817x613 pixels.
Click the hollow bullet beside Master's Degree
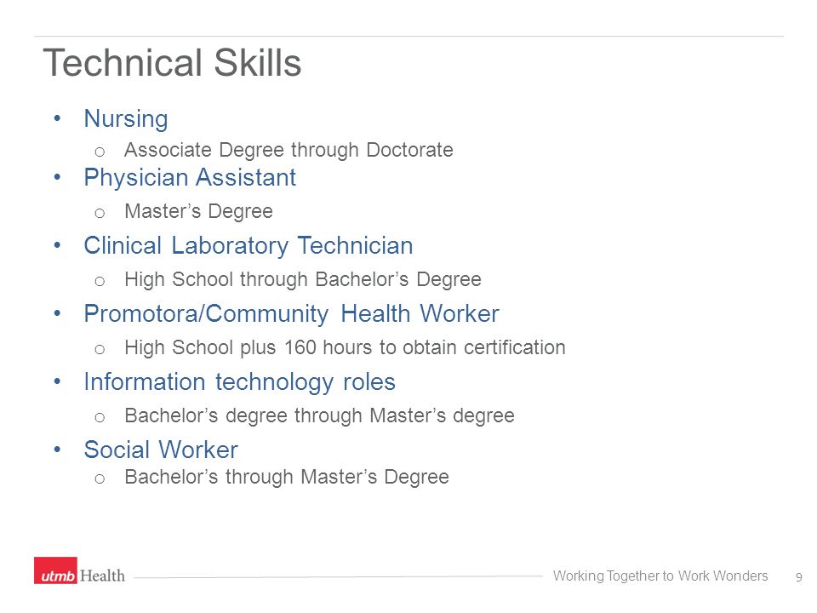pyautogui.click(x=100, y=213)
